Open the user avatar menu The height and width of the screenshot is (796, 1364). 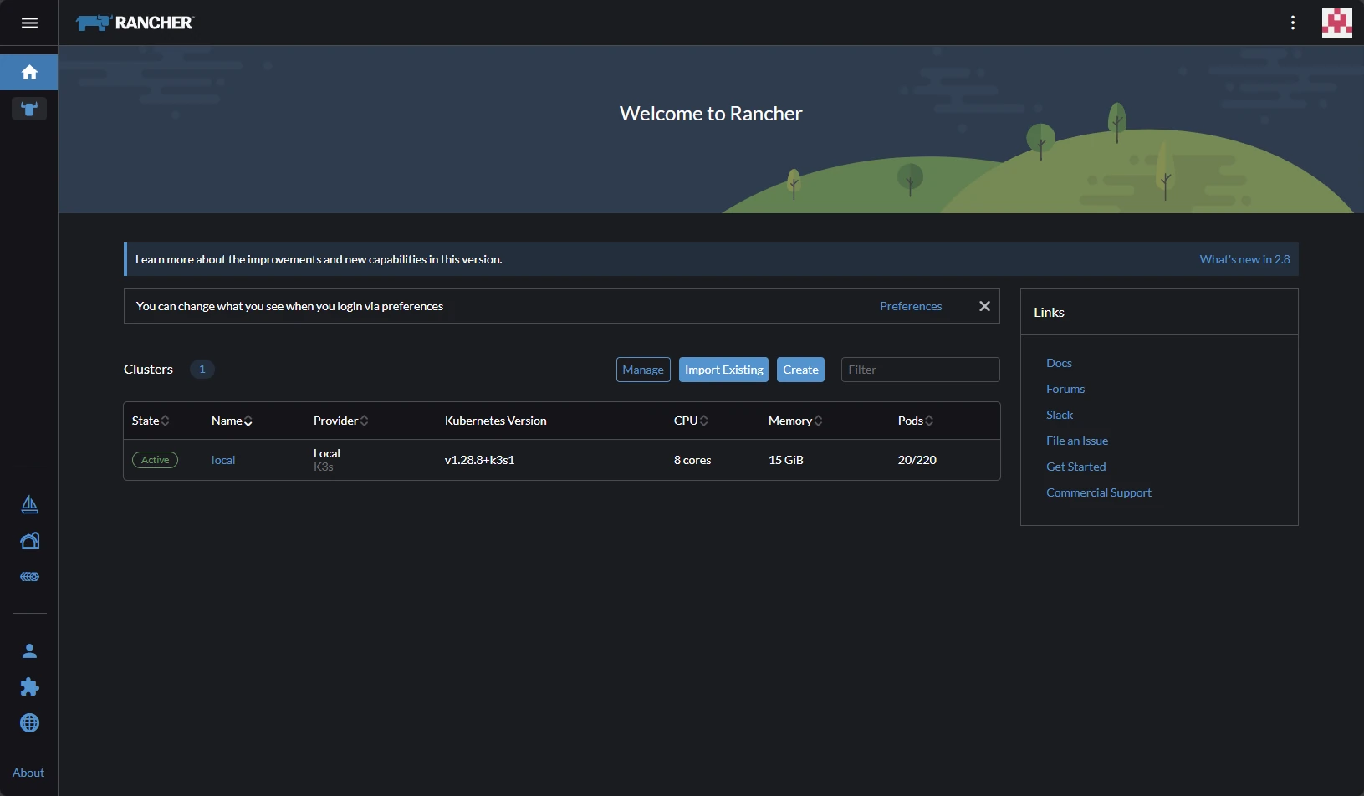pos(1336,23)
